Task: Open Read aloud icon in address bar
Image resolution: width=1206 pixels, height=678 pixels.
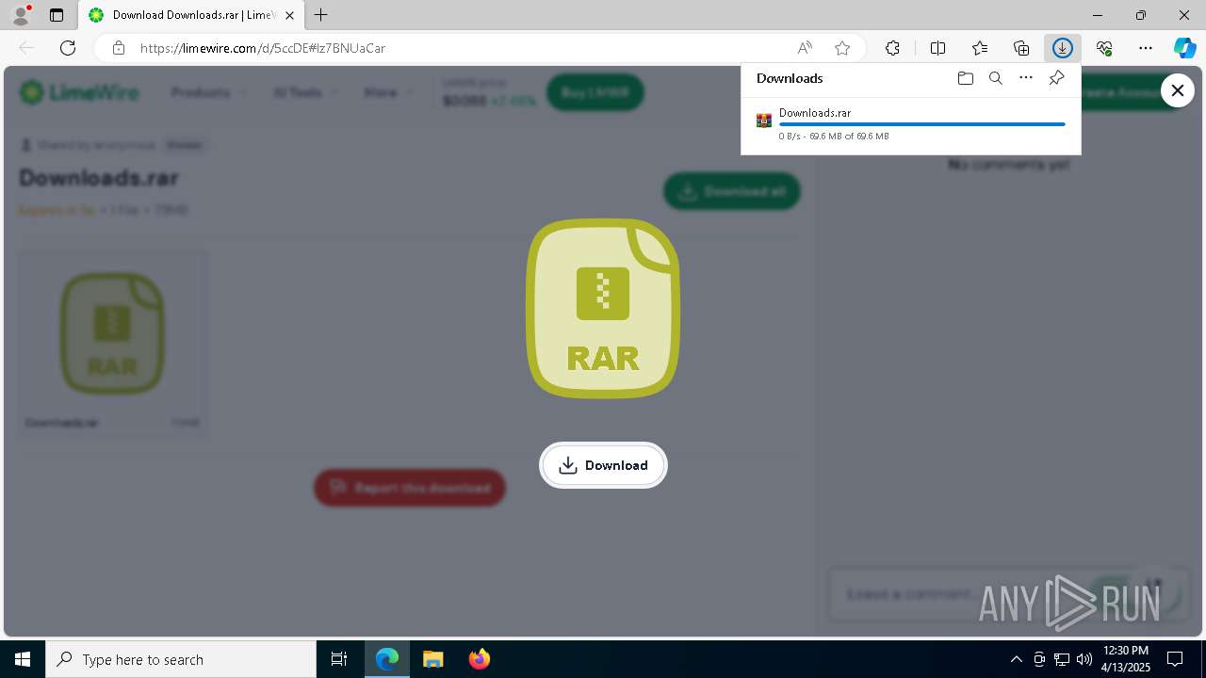Action: point(805,48)
